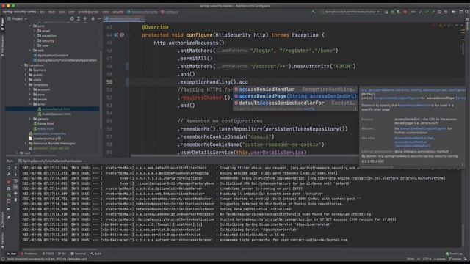Choose accessDeniedHandler completion suggestion
Image resolution: width=470 pixels, height=264 pixels.
tap(295, 89)
